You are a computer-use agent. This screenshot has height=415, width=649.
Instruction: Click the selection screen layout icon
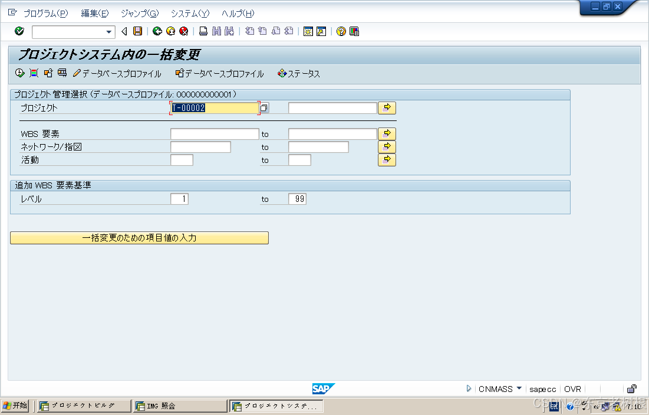62,73
